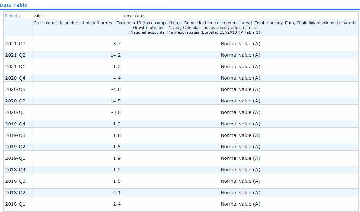Click Normal value (A) status for 2018-Q1
Screen dimensions: 360x212
point(240,204)
